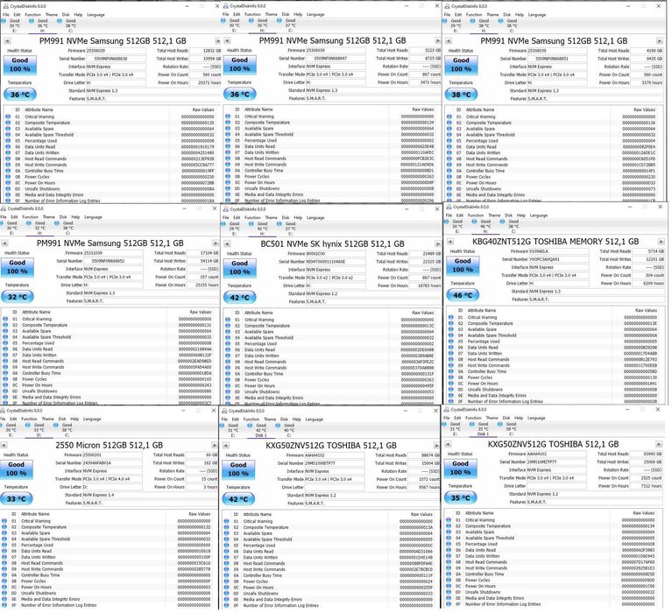This screenshot has width=672, height=613.
Task: Click Available Spare status orb in PM991 38 °C window
Action: coord(449,129)
